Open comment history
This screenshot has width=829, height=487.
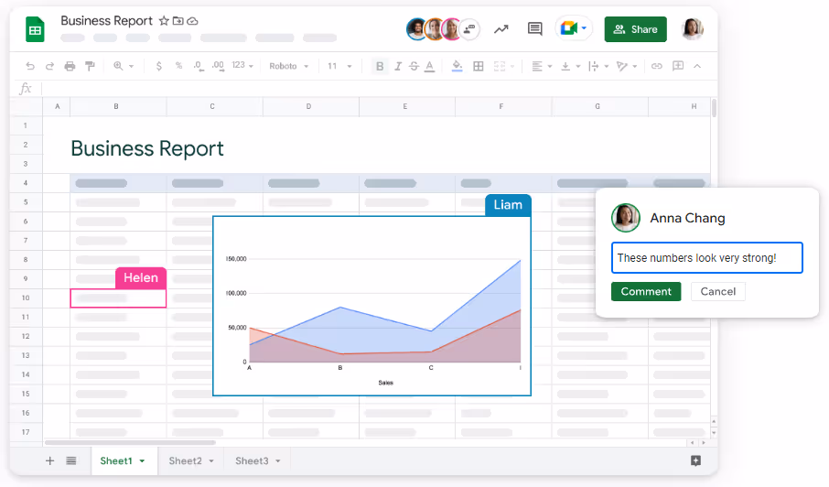[535, 28]
